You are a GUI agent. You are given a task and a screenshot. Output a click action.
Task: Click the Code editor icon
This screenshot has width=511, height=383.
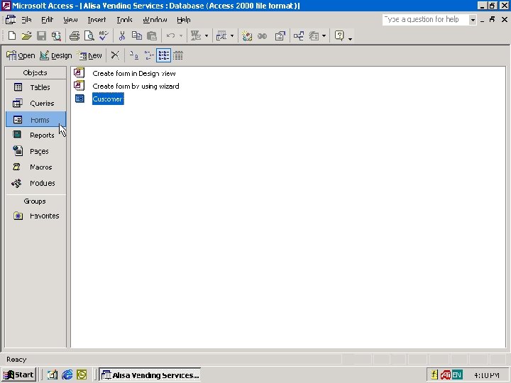tap(247, 36)
